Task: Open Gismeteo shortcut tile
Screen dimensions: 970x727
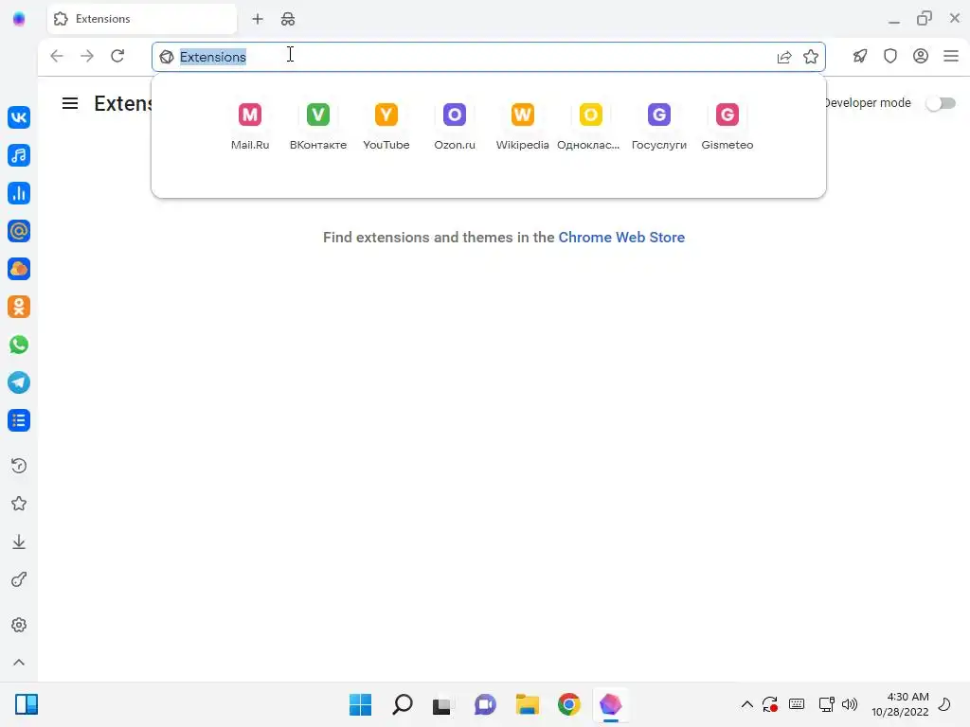Action: pos(727,126)
